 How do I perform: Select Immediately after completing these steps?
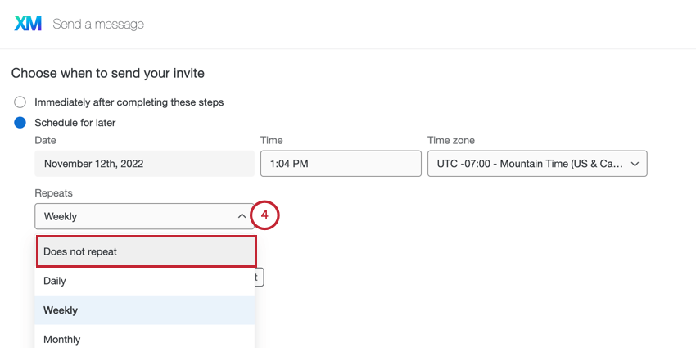pos(20,102)
